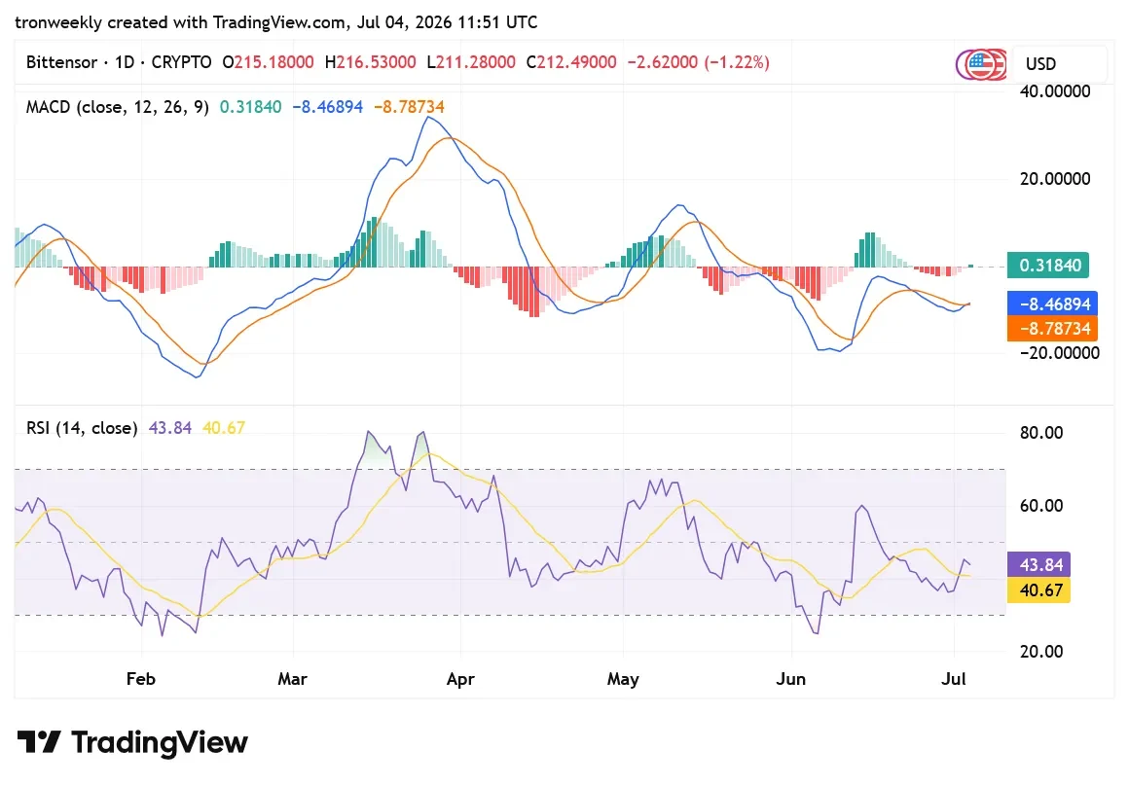This screenshot has height=786, width=1129.
Task: Click the Bittensor symbol name
Action: click(61, 62)
